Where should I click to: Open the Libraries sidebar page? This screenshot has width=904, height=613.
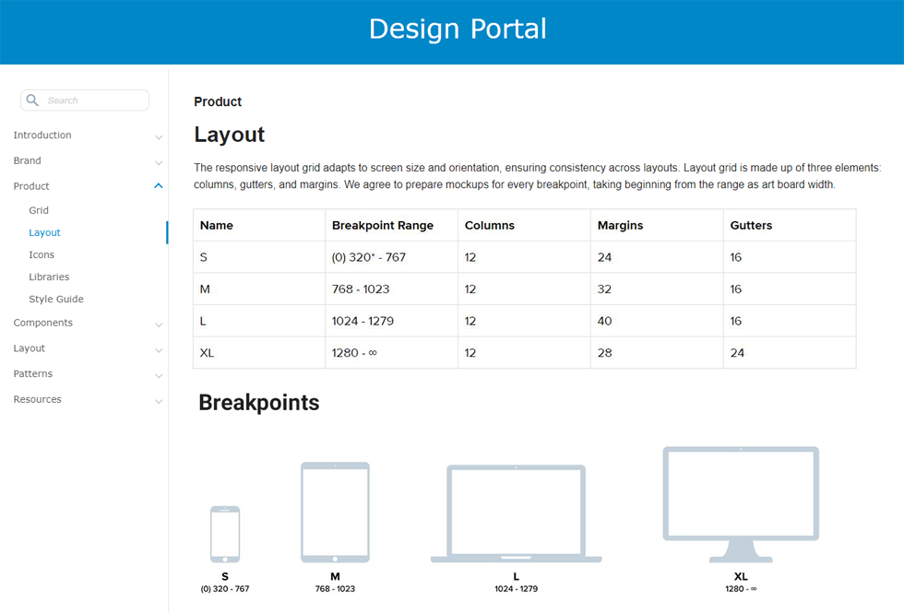(49, 277)
